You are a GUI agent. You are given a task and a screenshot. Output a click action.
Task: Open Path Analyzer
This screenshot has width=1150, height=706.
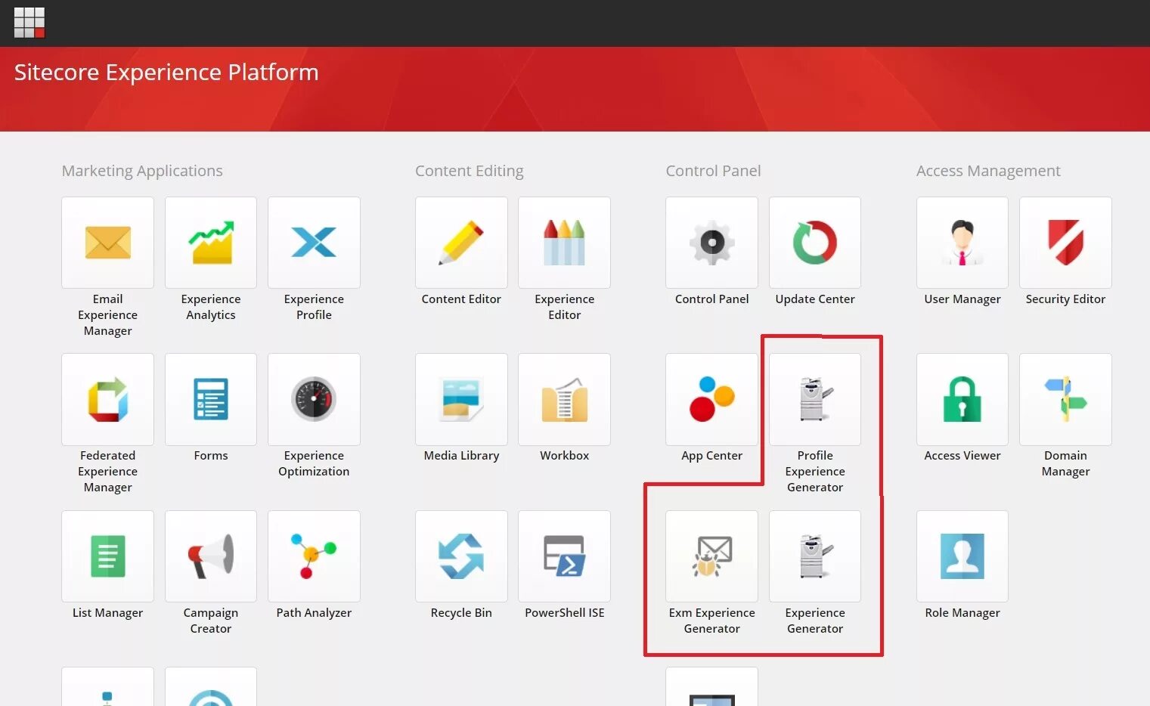click(314, 556)
